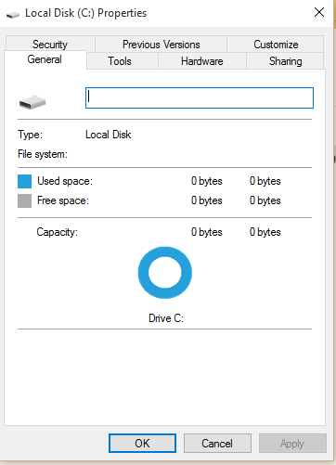Click the Cancel button
This screenshot has height=465, width=336.
point(217,443)
